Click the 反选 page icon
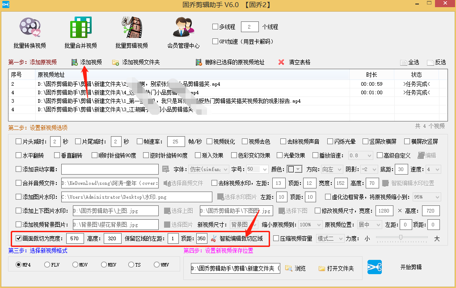 point(431,63)
